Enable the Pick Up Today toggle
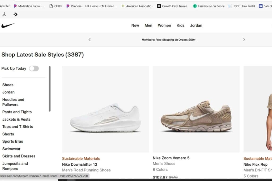This screenshot has width=272, height=181. (34, 68)
